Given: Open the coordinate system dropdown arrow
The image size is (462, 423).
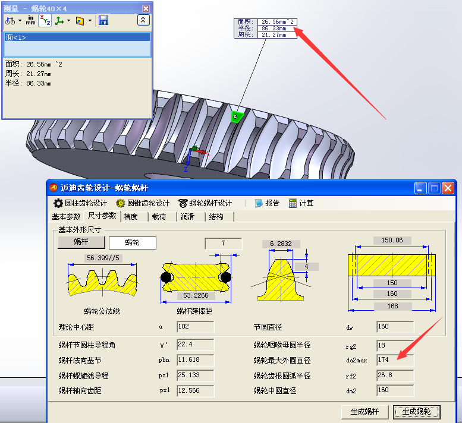Looking at the screenshot, I should [68, 21].
